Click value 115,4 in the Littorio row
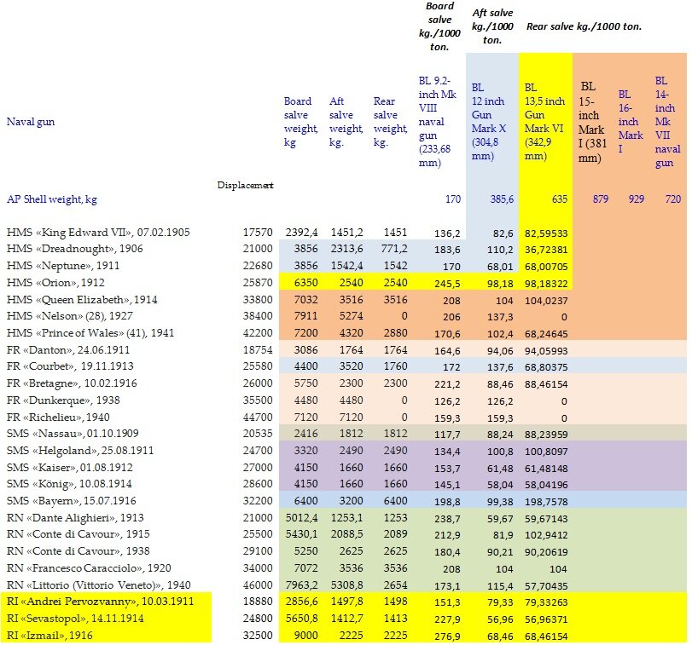692x645 pixels. [x=500, y=586]
